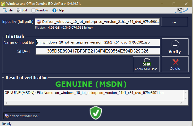193x126 pixels.
Task: Click the app icon in title bar
Action: point(3,3)
